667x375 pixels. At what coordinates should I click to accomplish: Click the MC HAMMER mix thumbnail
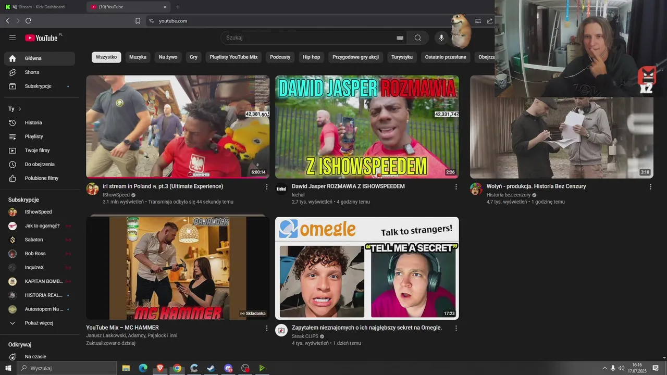[x=178, y=268]
